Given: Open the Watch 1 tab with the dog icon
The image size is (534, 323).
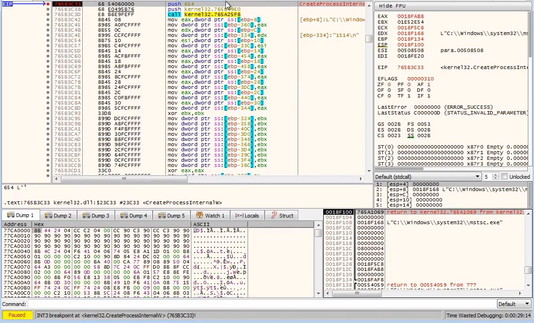Looking at the screenshot, I should click(209, 216).
